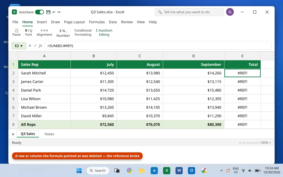Click the 'All Reps' cell
Viewport: 283px width, 177px height.
(x=44, y=124)
